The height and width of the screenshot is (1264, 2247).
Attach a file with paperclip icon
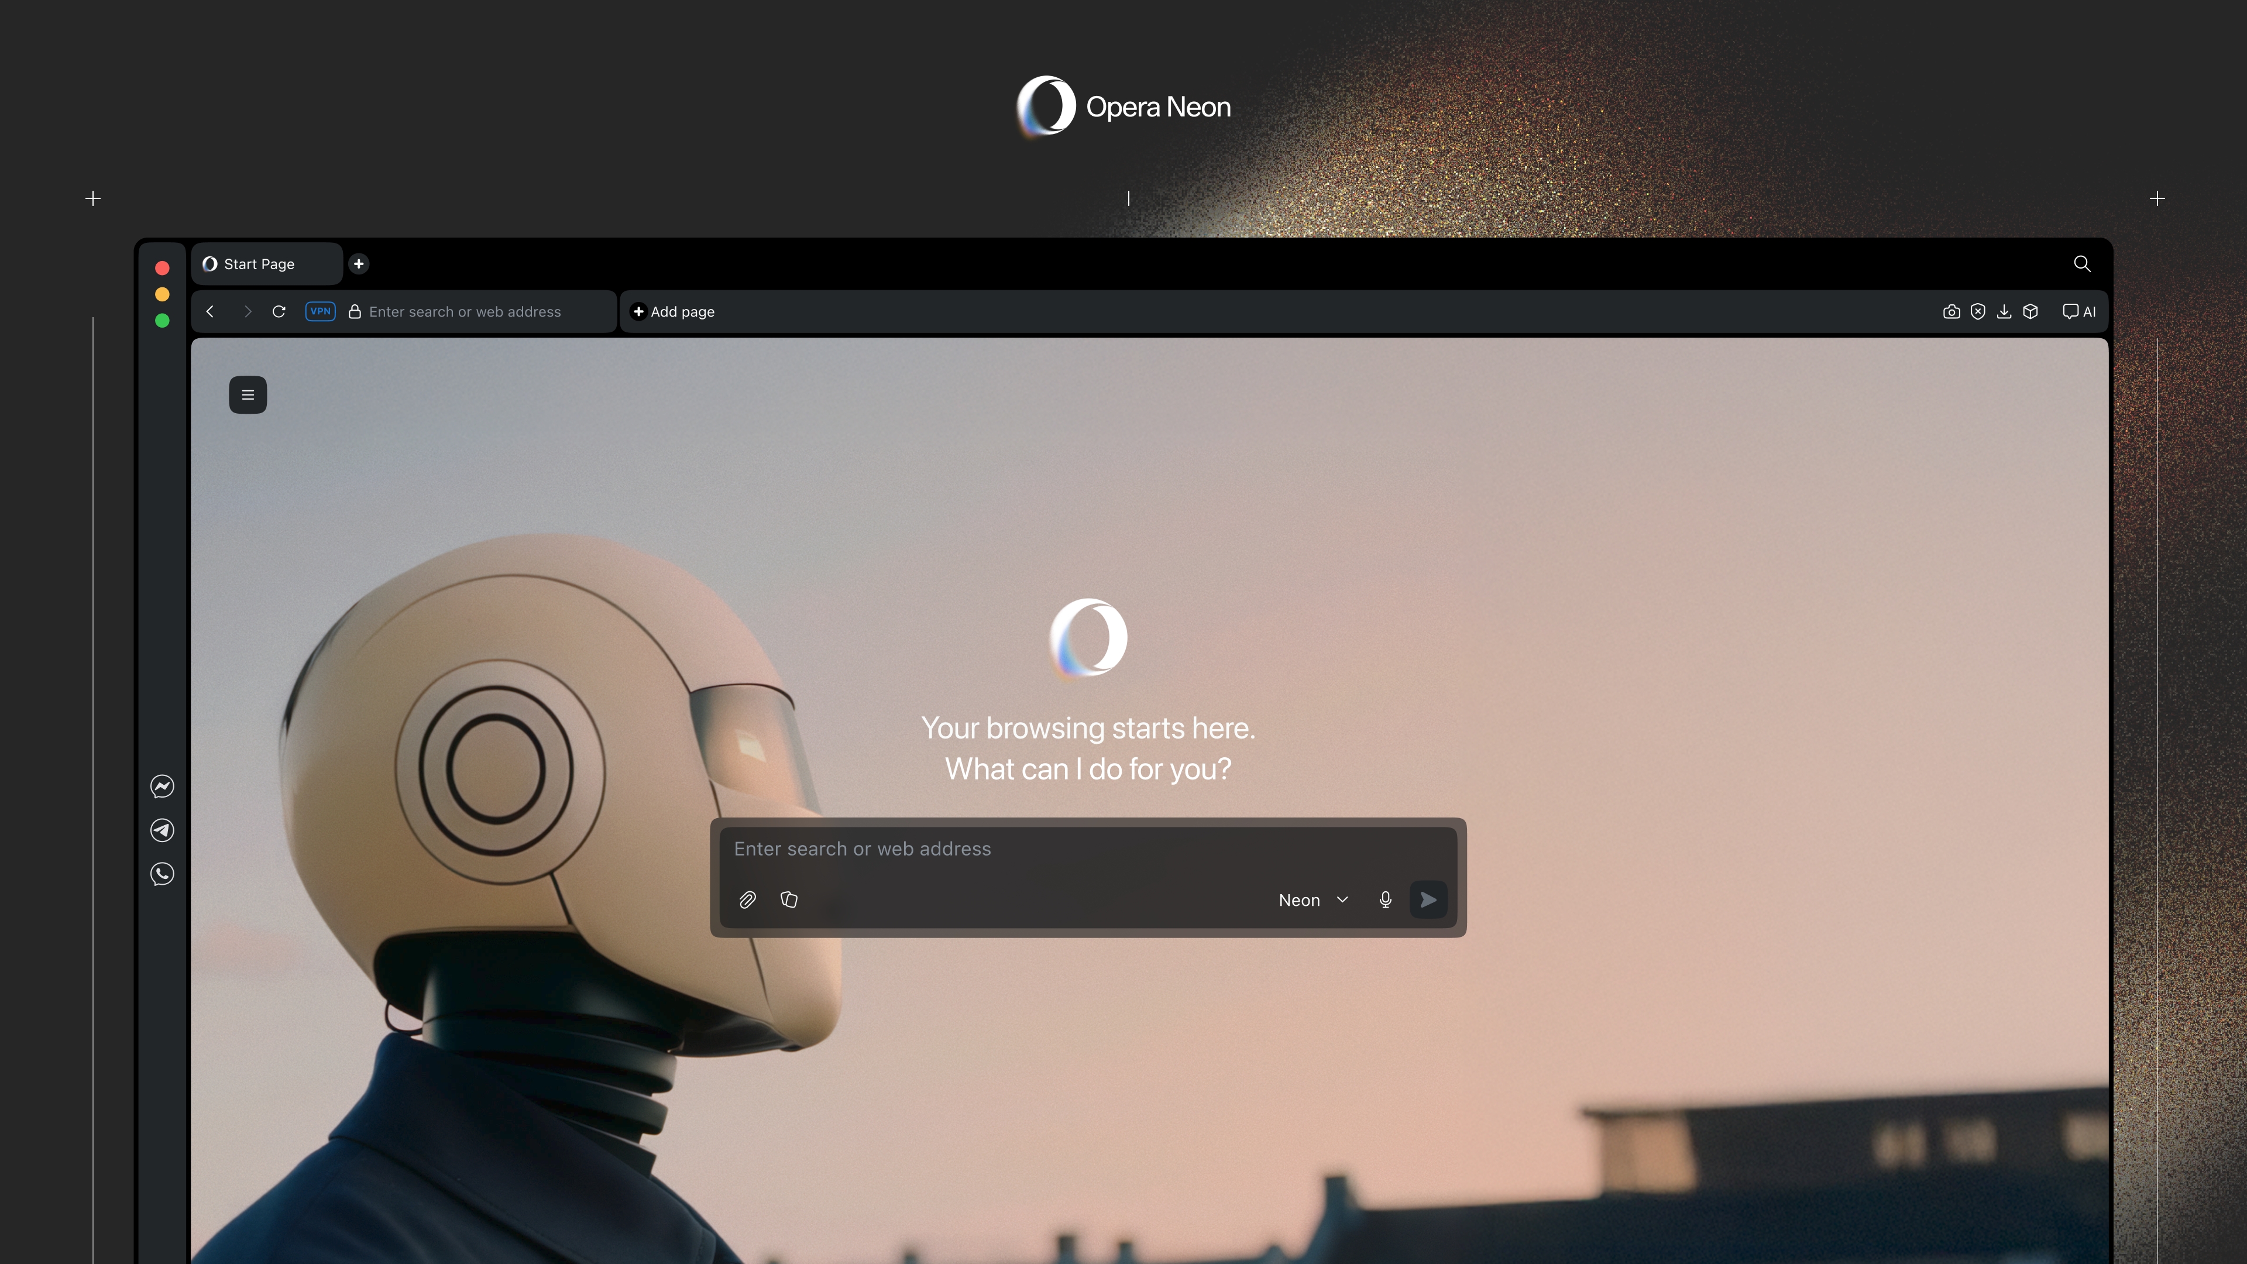[747, 899]
